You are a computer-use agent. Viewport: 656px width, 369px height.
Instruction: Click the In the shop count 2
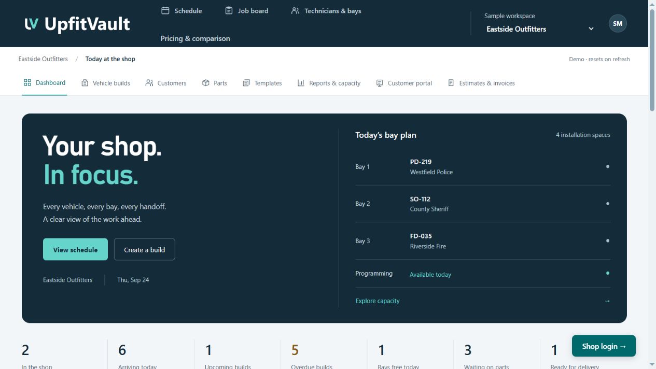25,350
